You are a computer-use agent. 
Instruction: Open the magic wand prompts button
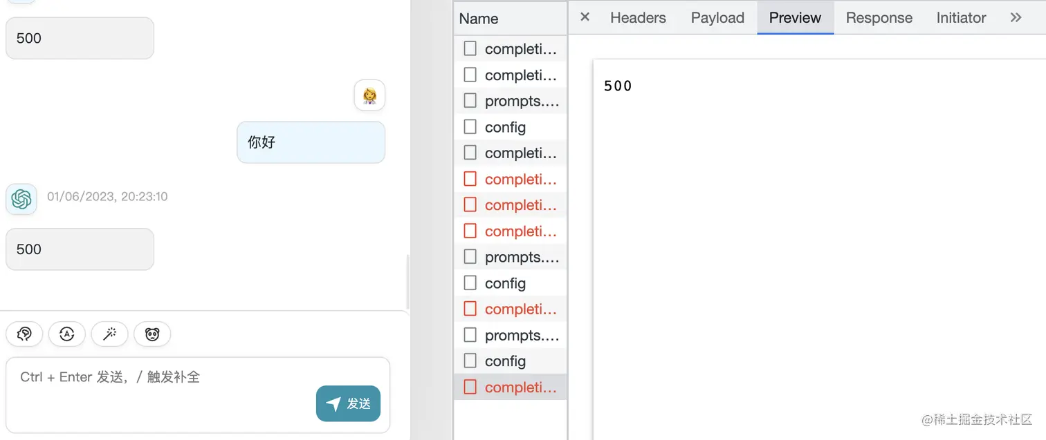coord(109,334)
